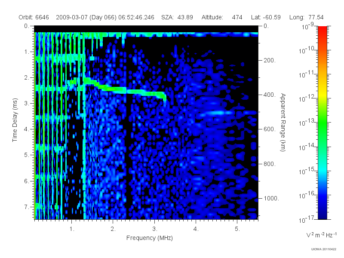Click the 5. tick label on time delay axis
This screenshot has width=344, height=258.
pos(26,155)
